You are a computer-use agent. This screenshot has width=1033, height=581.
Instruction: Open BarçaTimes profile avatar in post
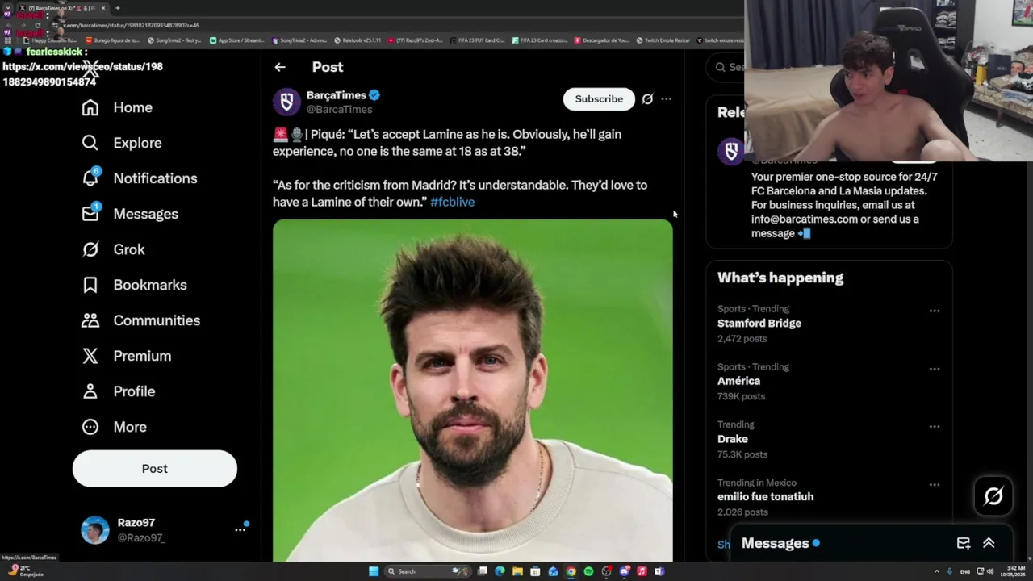[x=286, y=102]
